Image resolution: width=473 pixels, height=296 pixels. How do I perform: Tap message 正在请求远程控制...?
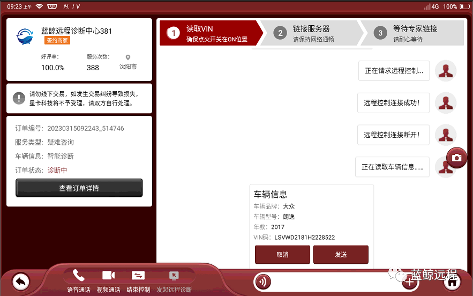394,71
